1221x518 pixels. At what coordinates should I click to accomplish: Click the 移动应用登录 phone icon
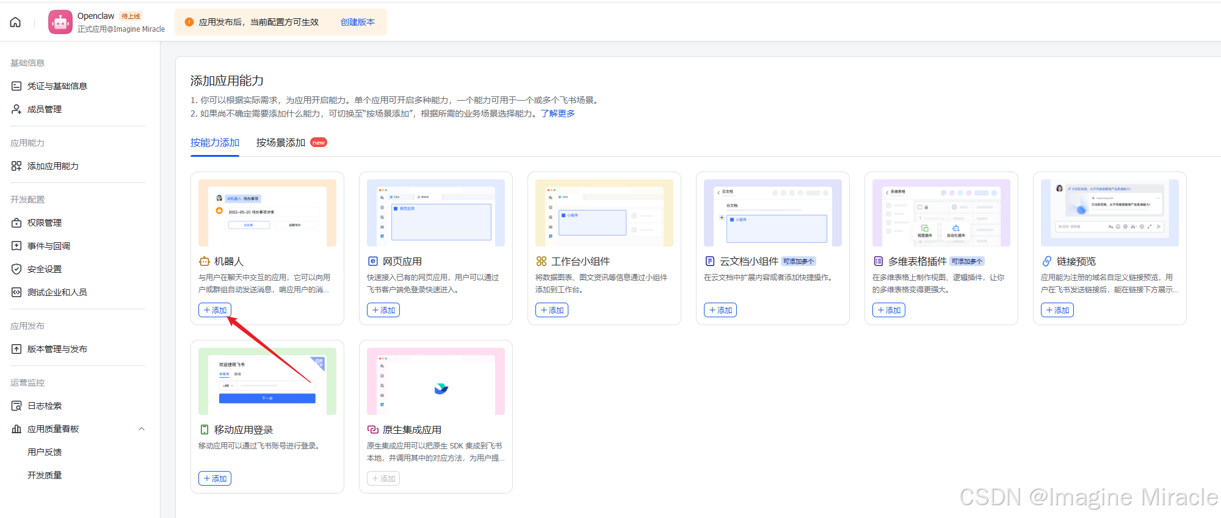coord(204,430)
